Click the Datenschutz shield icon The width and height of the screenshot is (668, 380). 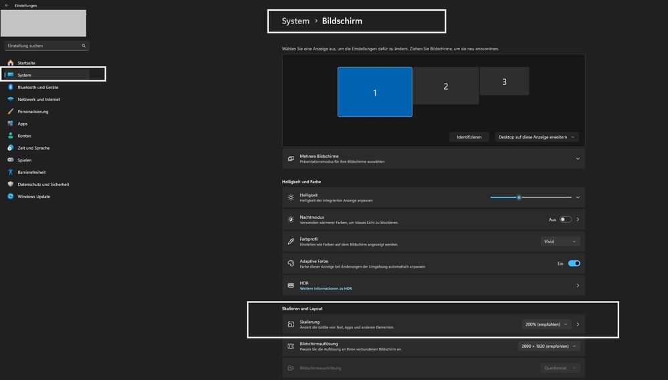(11, 184)
